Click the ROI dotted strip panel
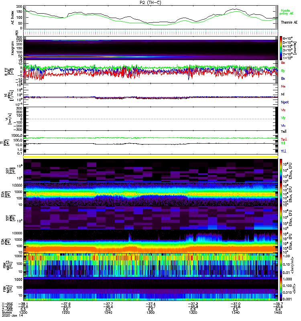 [x=150, y=32]
